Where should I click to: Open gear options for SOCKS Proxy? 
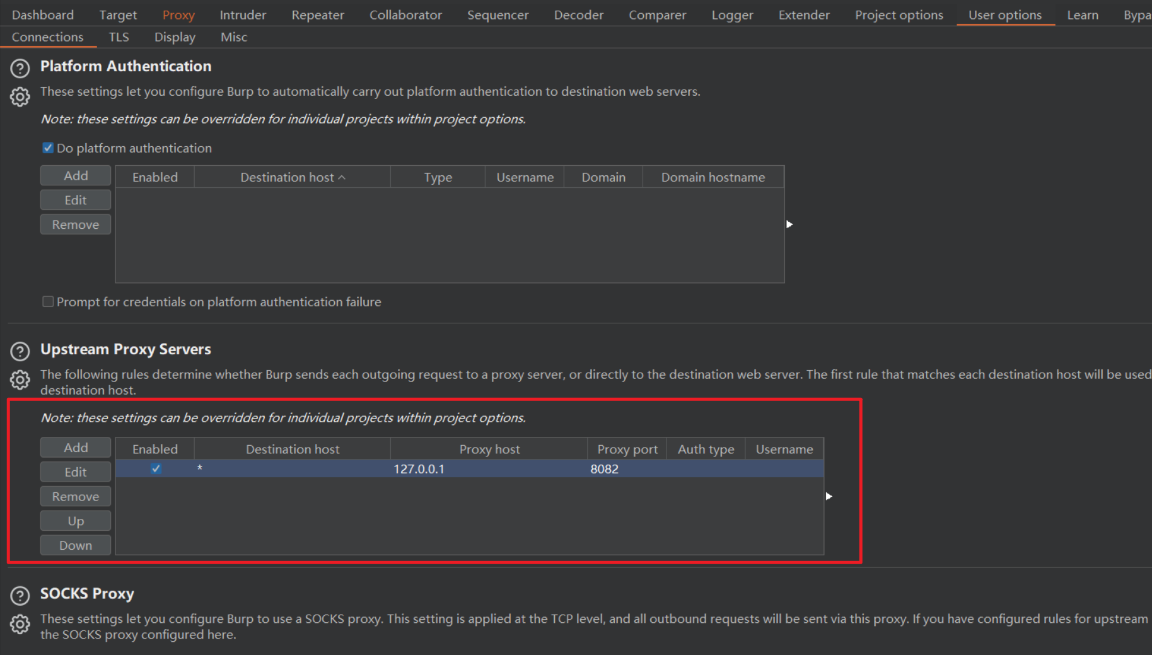20,624
